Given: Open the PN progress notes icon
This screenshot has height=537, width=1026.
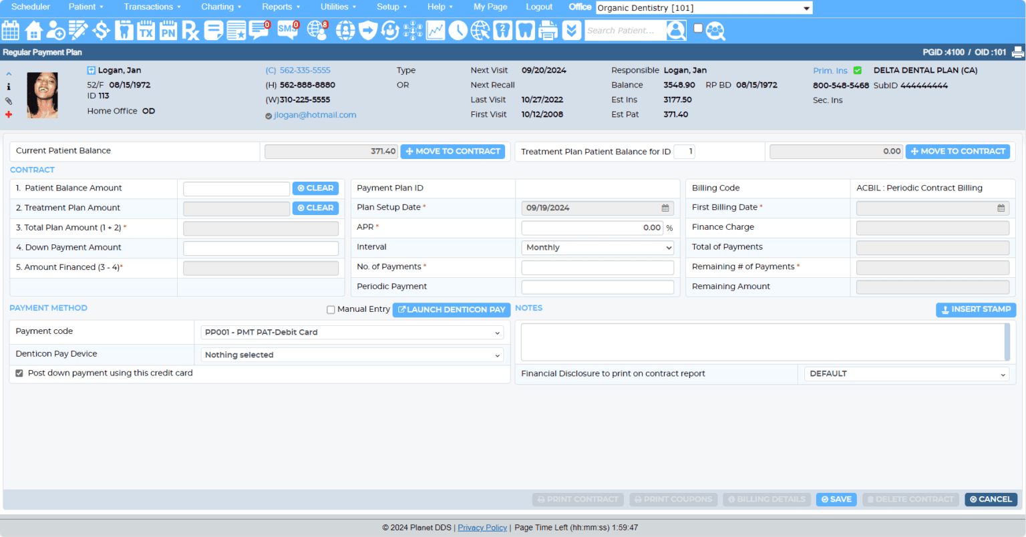Looking at the screenshot, I should (169, 30).
